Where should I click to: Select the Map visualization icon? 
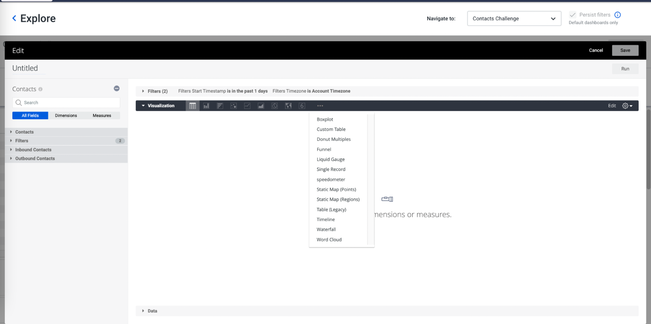point(288,106)
